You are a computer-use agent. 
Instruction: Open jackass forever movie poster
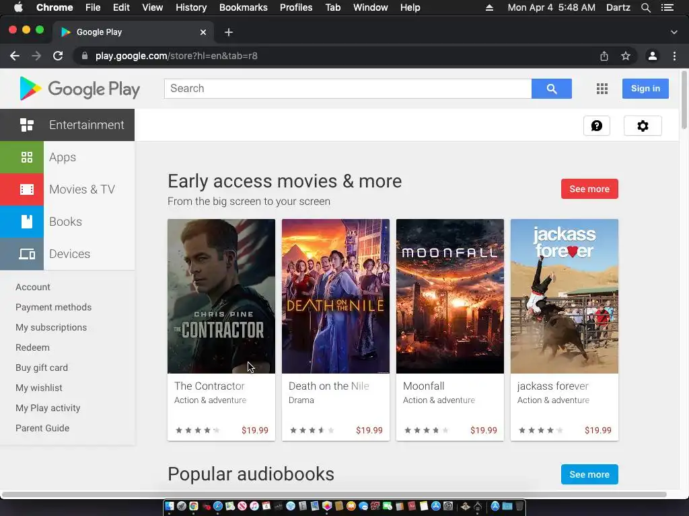pos(565,296)
